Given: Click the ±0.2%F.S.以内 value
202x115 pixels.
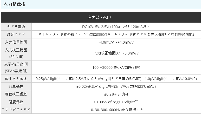Looking at the screenshot, I should coord(116,94).
